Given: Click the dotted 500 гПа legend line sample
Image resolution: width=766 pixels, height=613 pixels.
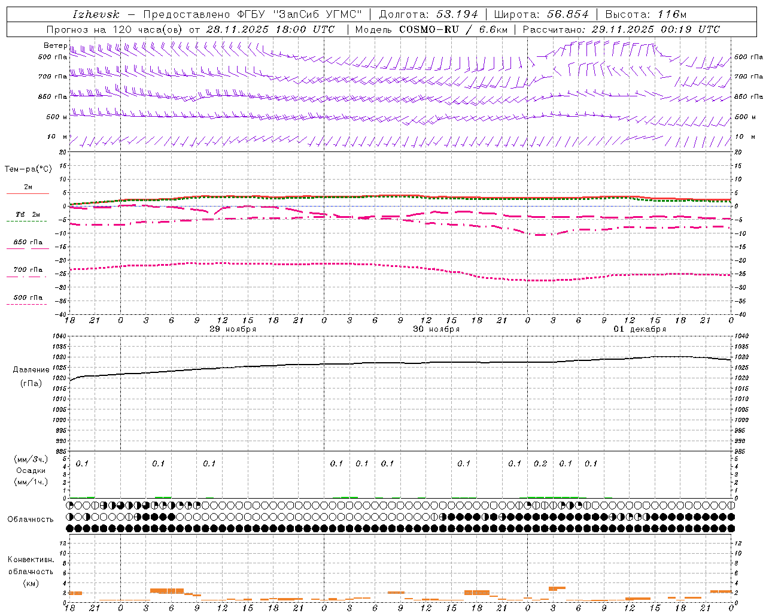Looking at the screenshot, I should pyautogui.click(x=26, y=305).
